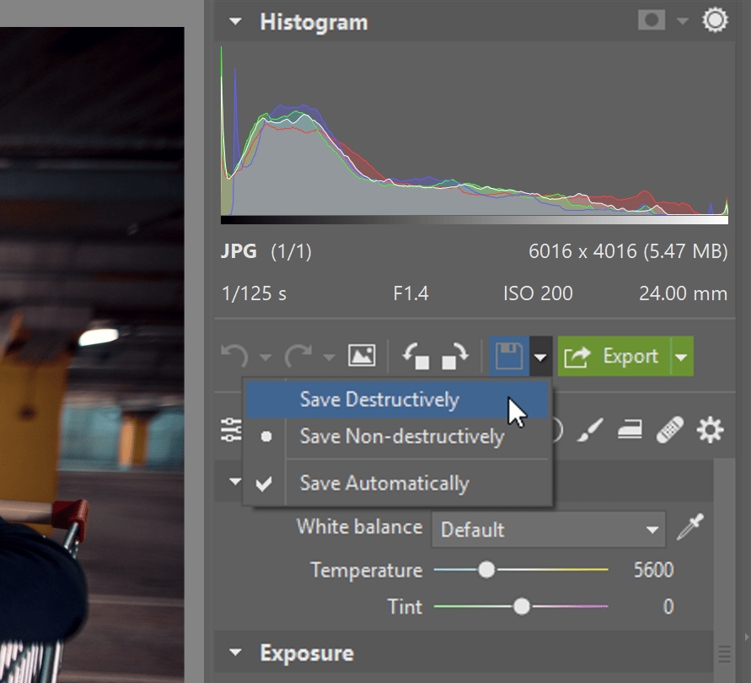Rotate image right
Image resolution: width=751 pixels, height=683 pixels.
(x=454, y=356)
